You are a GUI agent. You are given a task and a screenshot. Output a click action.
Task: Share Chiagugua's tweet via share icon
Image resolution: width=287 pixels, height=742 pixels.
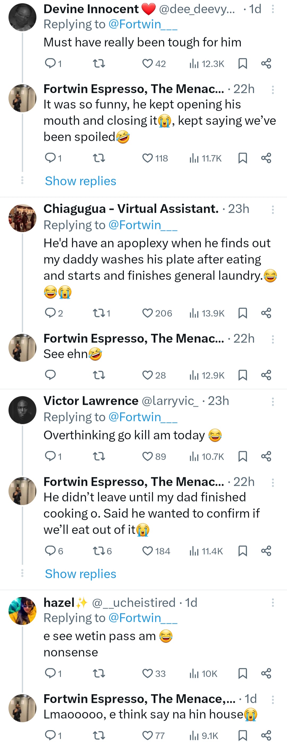(266, 313)
